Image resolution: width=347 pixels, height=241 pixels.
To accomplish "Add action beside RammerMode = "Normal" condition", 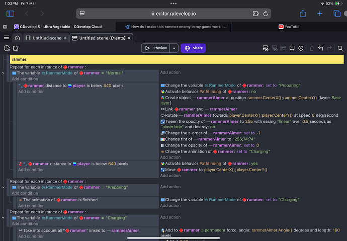I will coord(170,72).
